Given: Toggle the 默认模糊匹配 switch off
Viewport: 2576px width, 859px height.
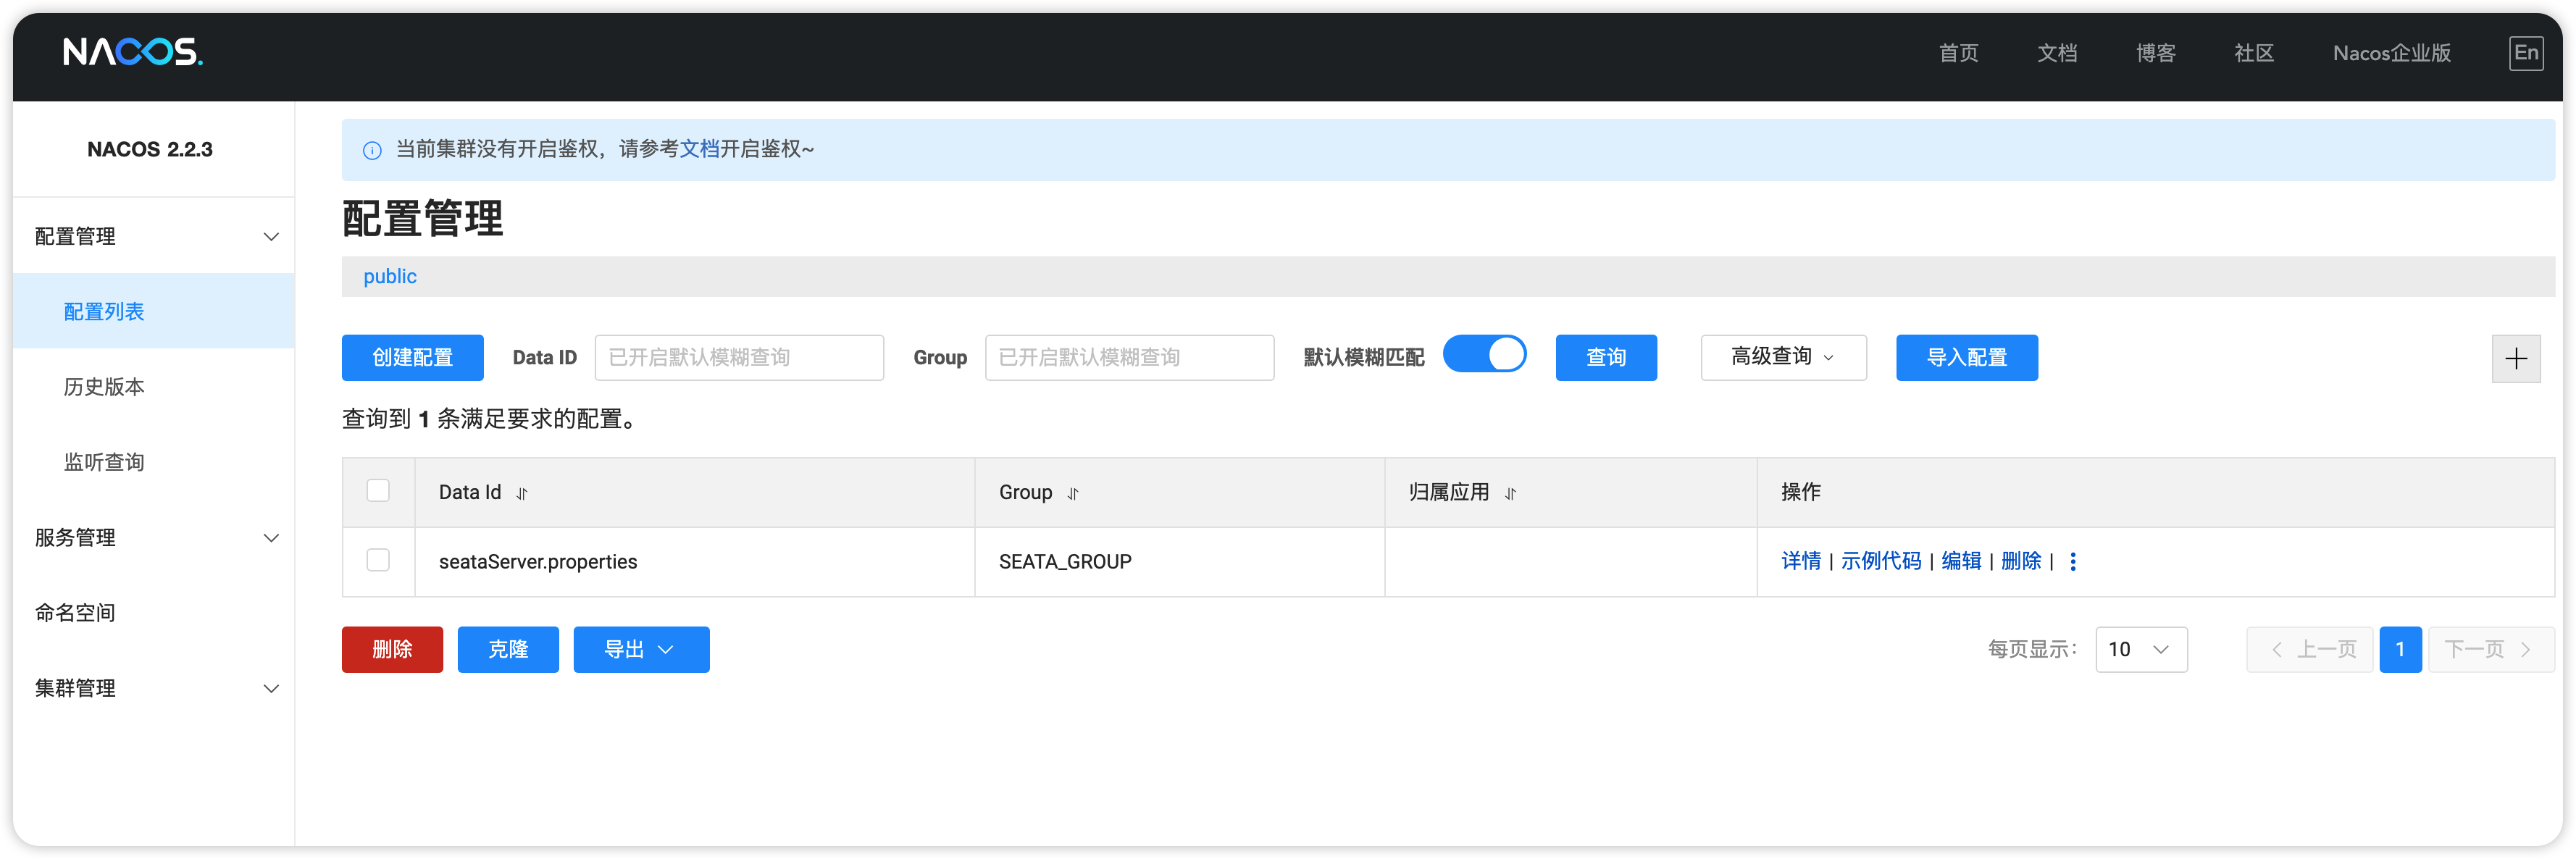Looking at the screenshot, I should [x=1484, y=355].
